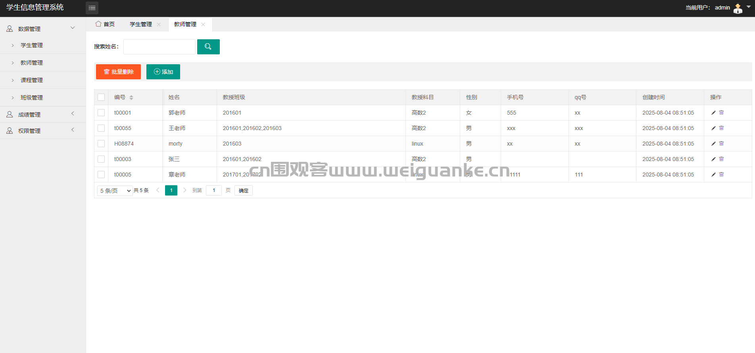The image size is (755, 353).
Task: Focus the 搜索姓名 input field
Action: 159,47
